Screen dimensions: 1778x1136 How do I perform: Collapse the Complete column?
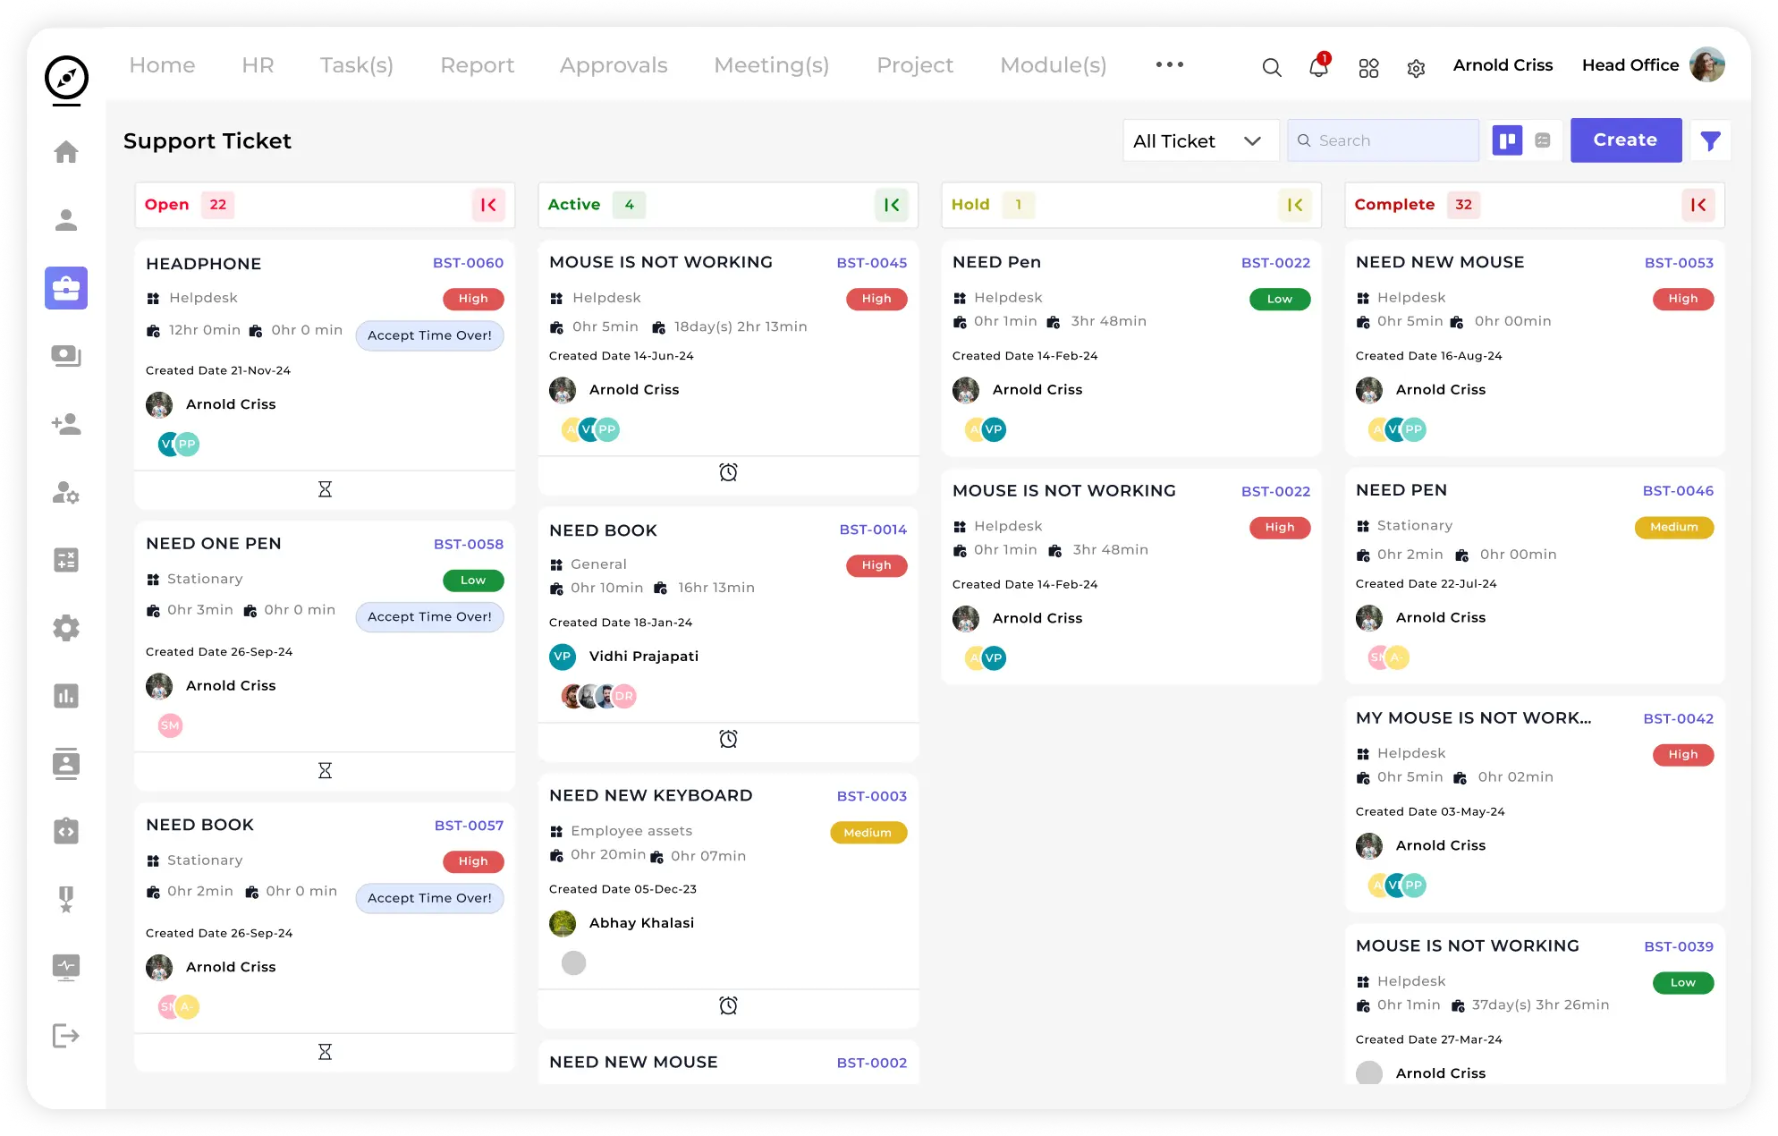[x=1698, y=205]
